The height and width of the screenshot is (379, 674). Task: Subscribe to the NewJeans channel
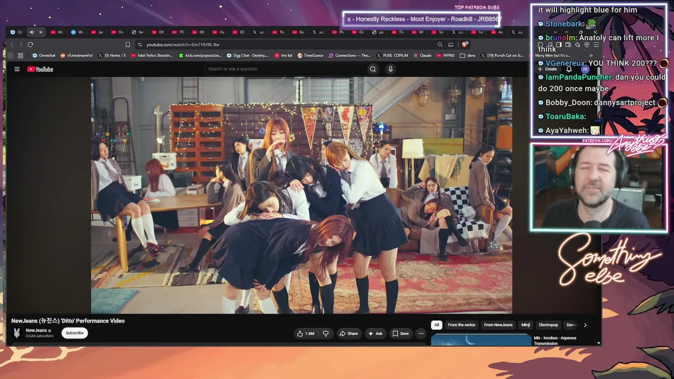(x=74, y=333)
